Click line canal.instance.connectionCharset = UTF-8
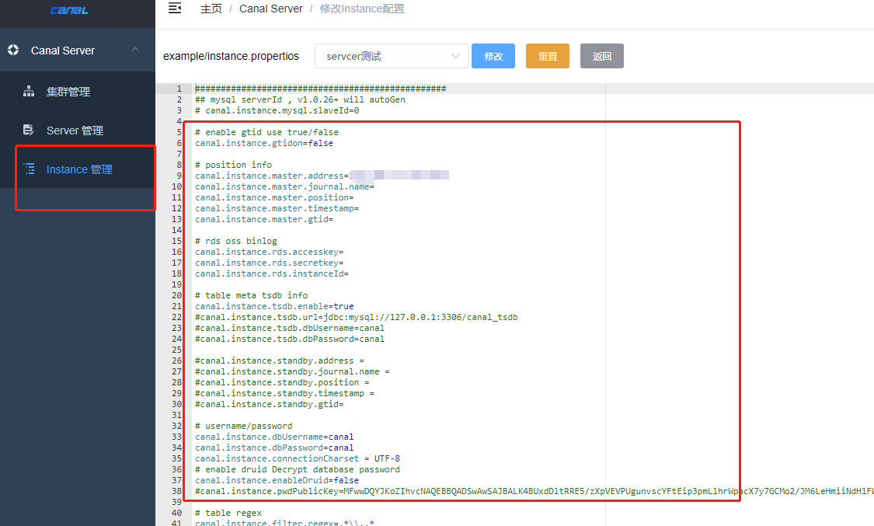 (x=298, y=458)
